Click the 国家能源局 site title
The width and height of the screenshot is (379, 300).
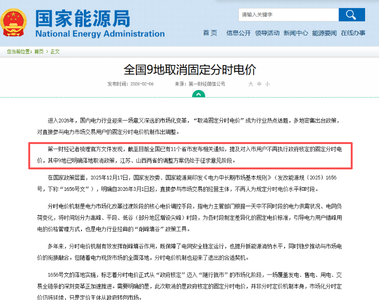(x=82, y=18)
